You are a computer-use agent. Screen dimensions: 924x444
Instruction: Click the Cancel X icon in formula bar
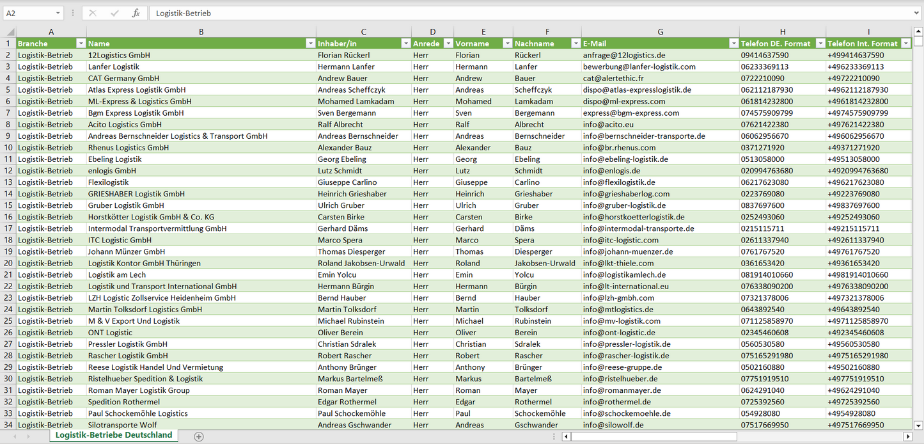(x=93, y=13)
